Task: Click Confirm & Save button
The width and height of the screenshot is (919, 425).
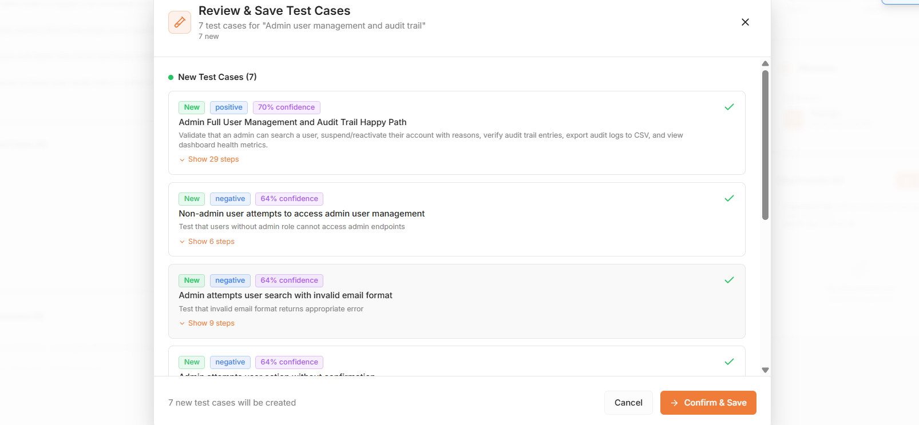Action: click(708, 403)
